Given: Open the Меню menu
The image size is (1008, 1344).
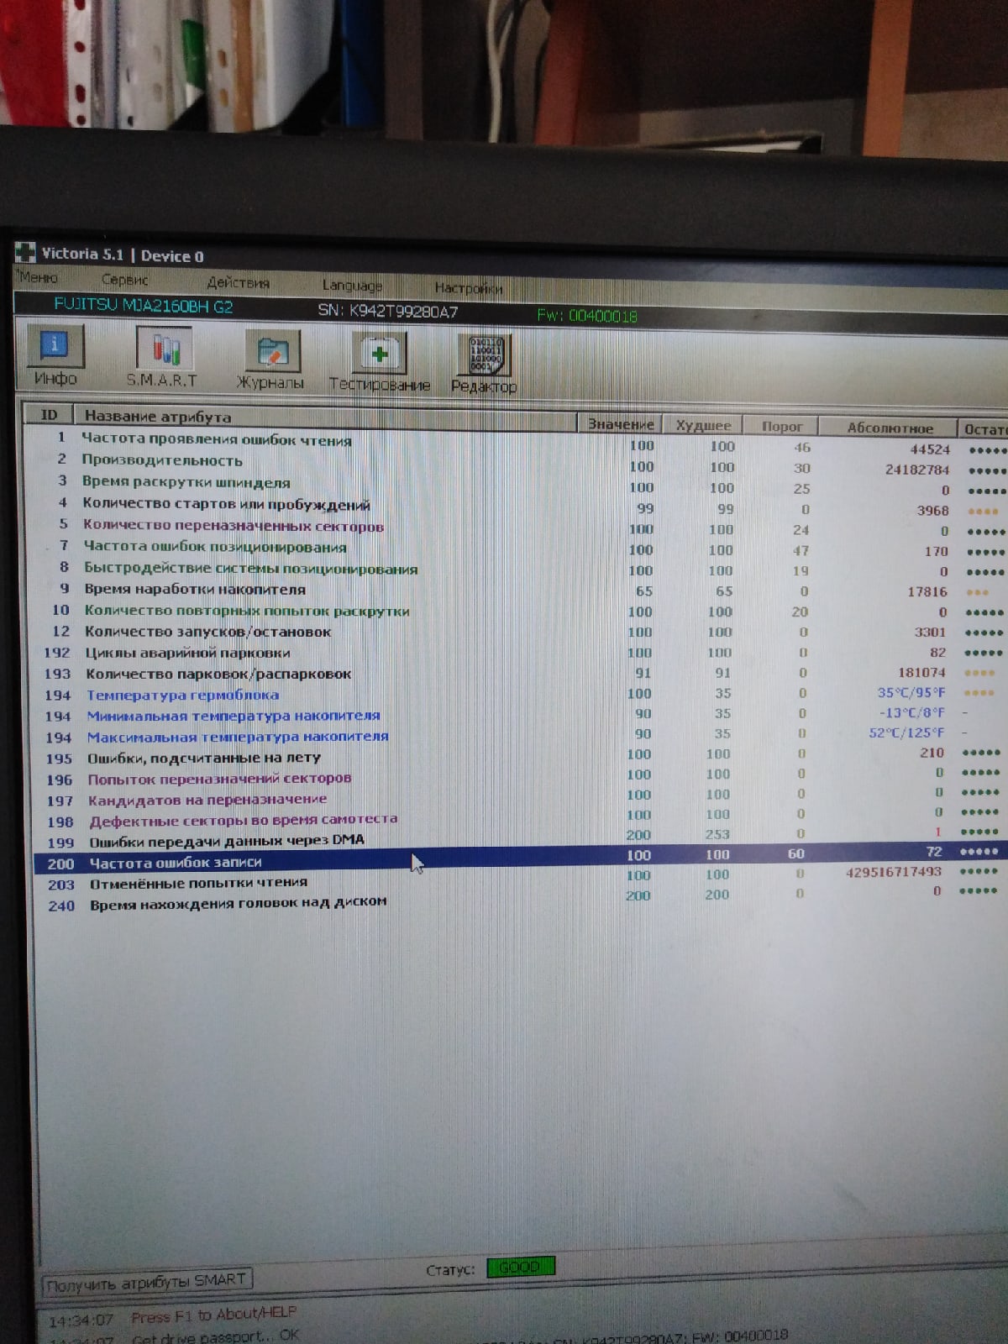Looking at the screenshot, I should click(38, 277).
